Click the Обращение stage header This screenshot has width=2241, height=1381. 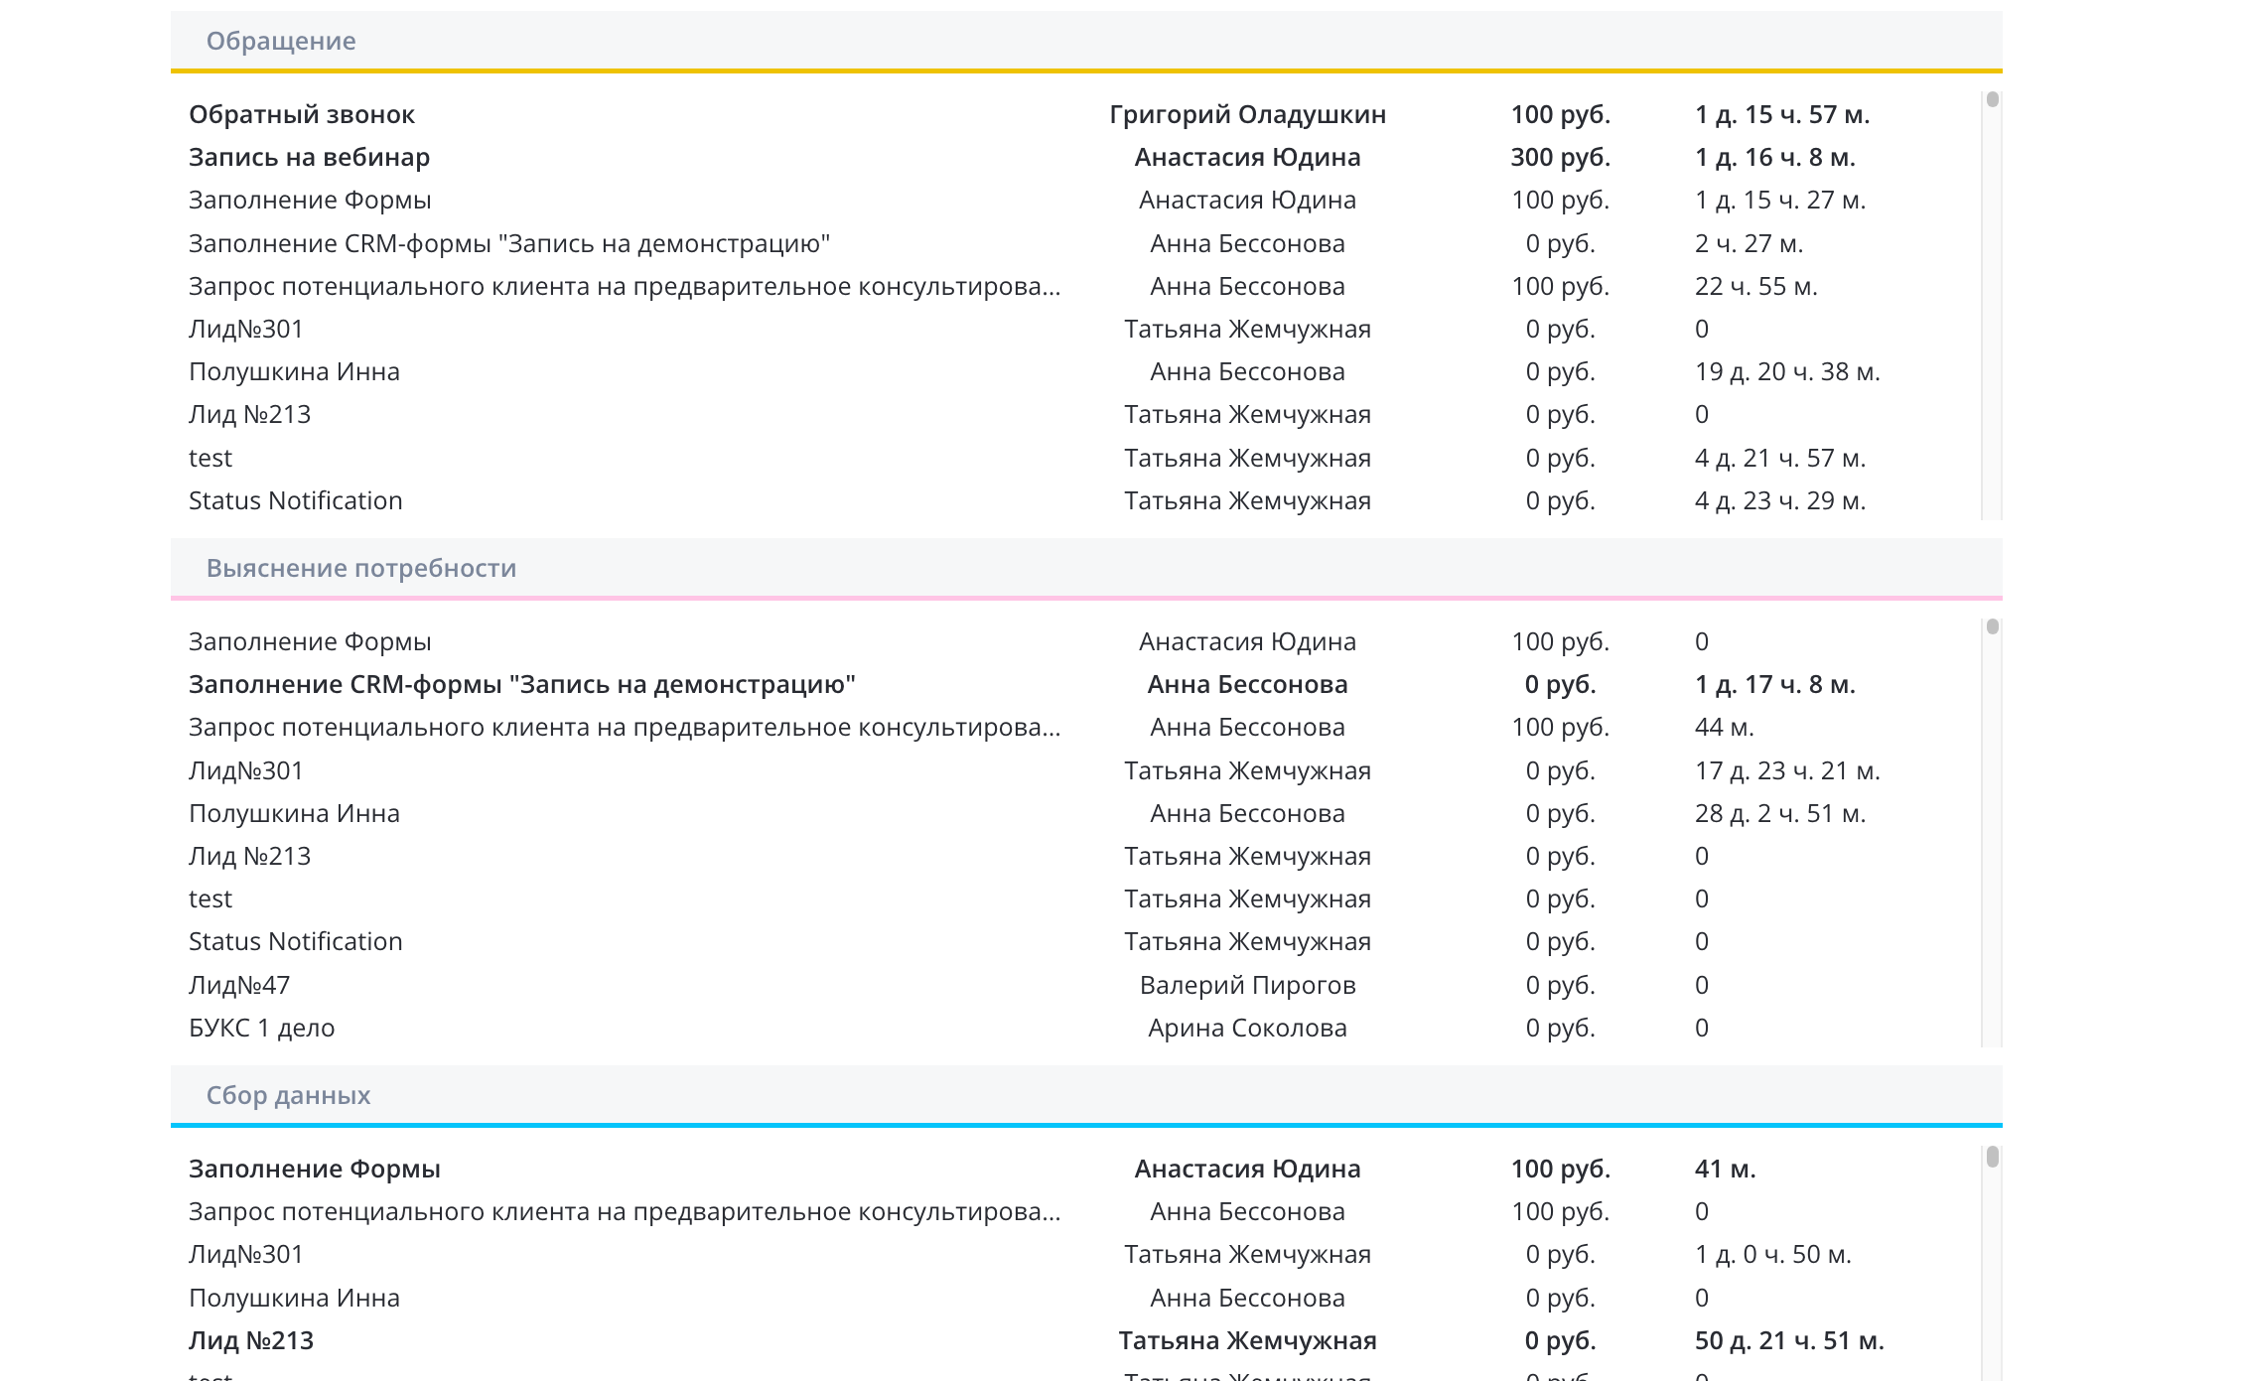point(281,41)
